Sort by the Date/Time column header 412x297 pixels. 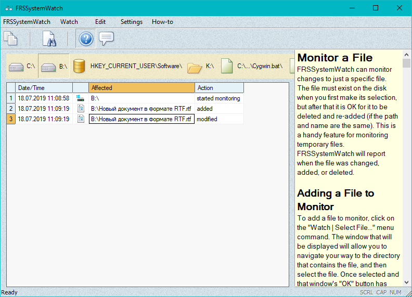coord(44,88)
